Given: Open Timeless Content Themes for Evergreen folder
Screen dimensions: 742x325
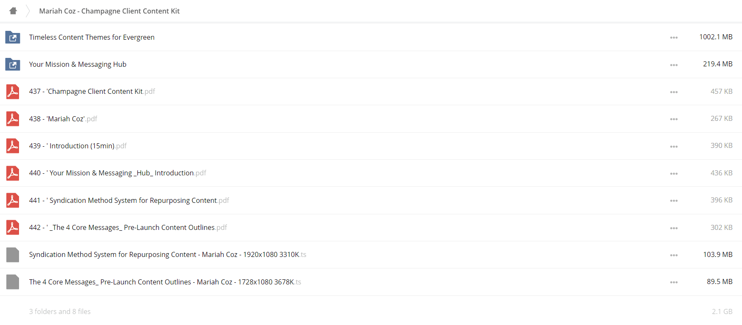Looking at the screenshot, I should tap(92, 37).
